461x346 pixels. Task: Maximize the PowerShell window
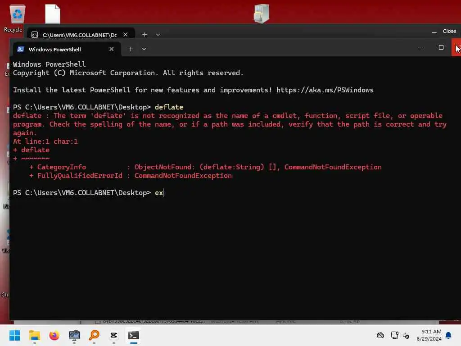pos(441,47)
